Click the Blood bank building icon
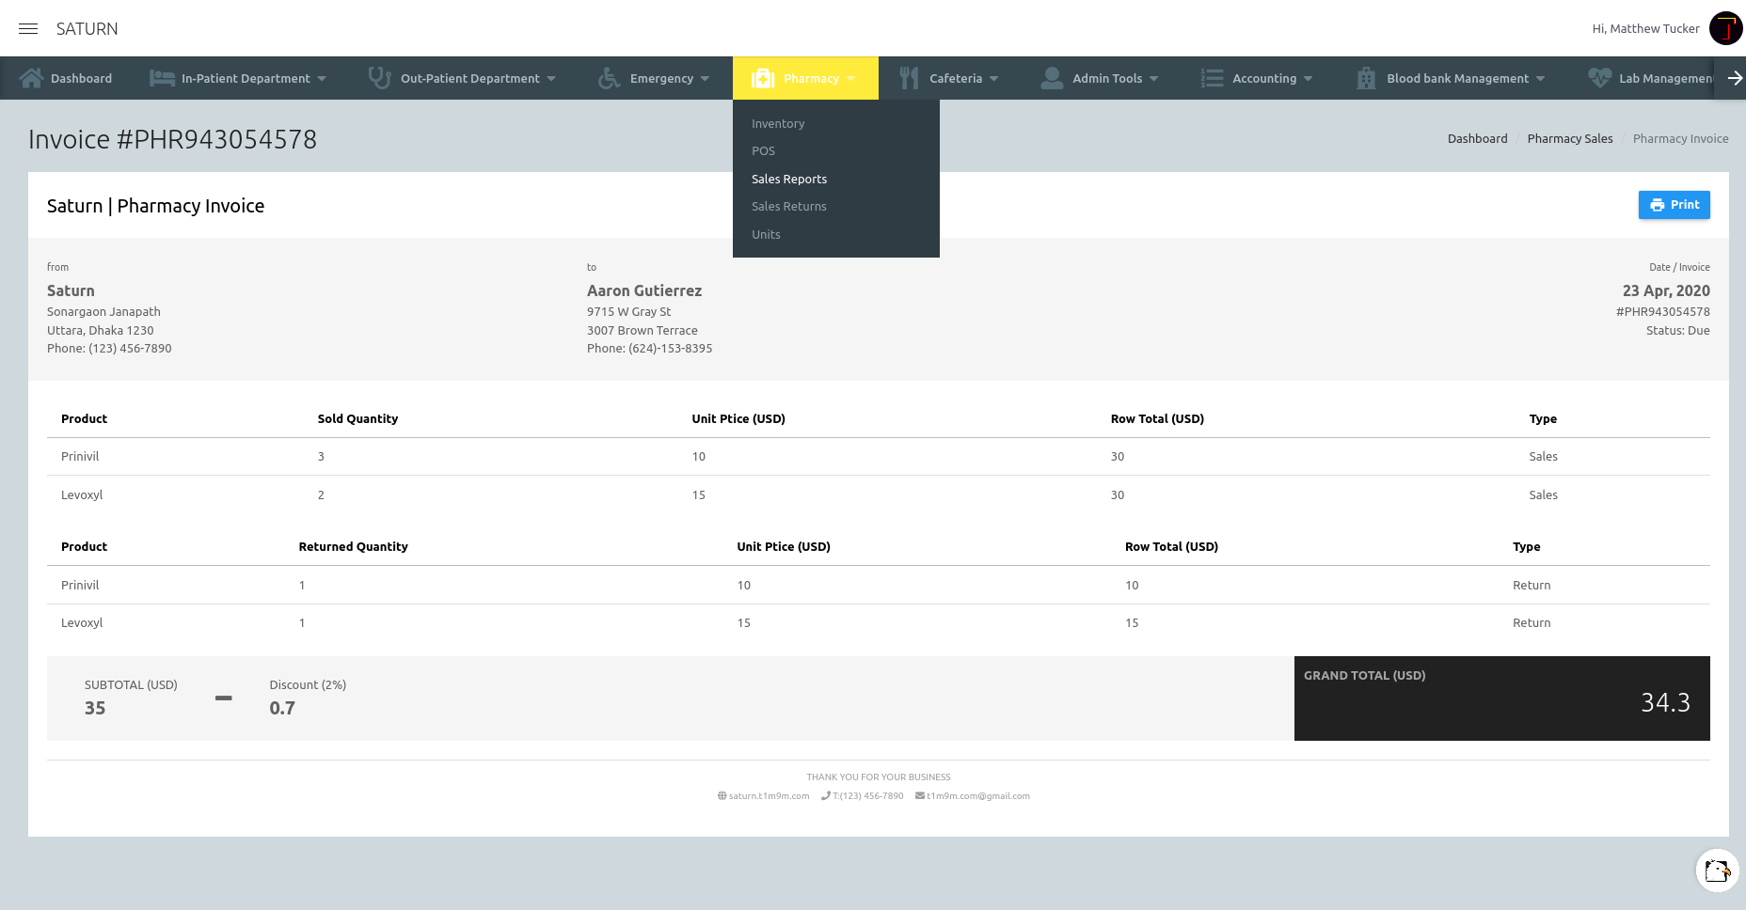This screenshot has height=910, width=1746. (x=1366, y=78)
